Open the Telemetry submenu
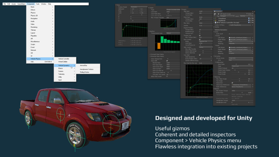Viewport: 279px width, 157px height. pos(65,74)
